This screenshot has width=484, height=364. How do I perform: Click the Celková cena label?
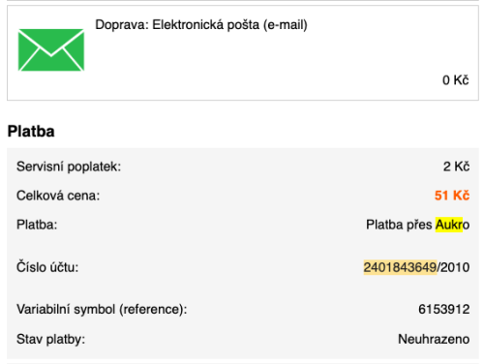click(x=58, y=196)
